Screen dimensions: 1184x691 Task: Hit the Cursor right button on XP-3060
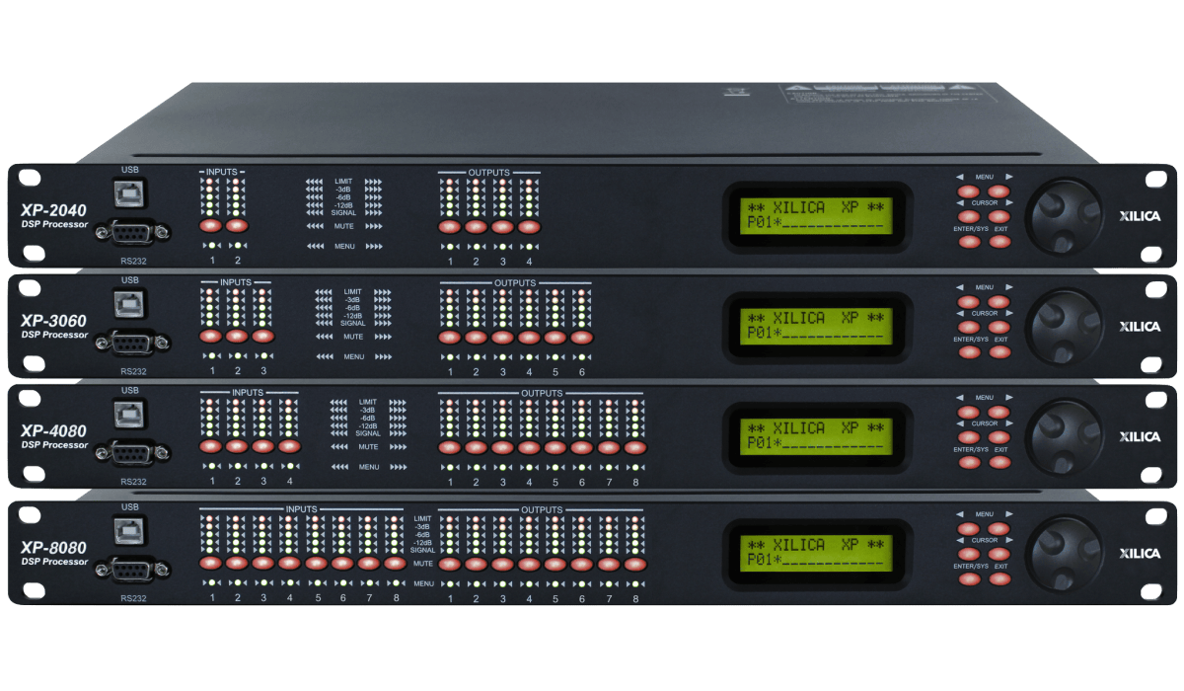point(999,326)
